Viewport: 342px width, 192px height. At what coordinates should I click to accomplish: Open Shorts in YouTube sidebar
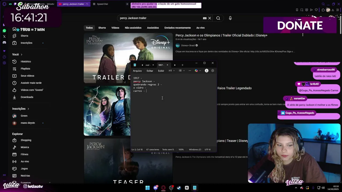tap(24, 36)
